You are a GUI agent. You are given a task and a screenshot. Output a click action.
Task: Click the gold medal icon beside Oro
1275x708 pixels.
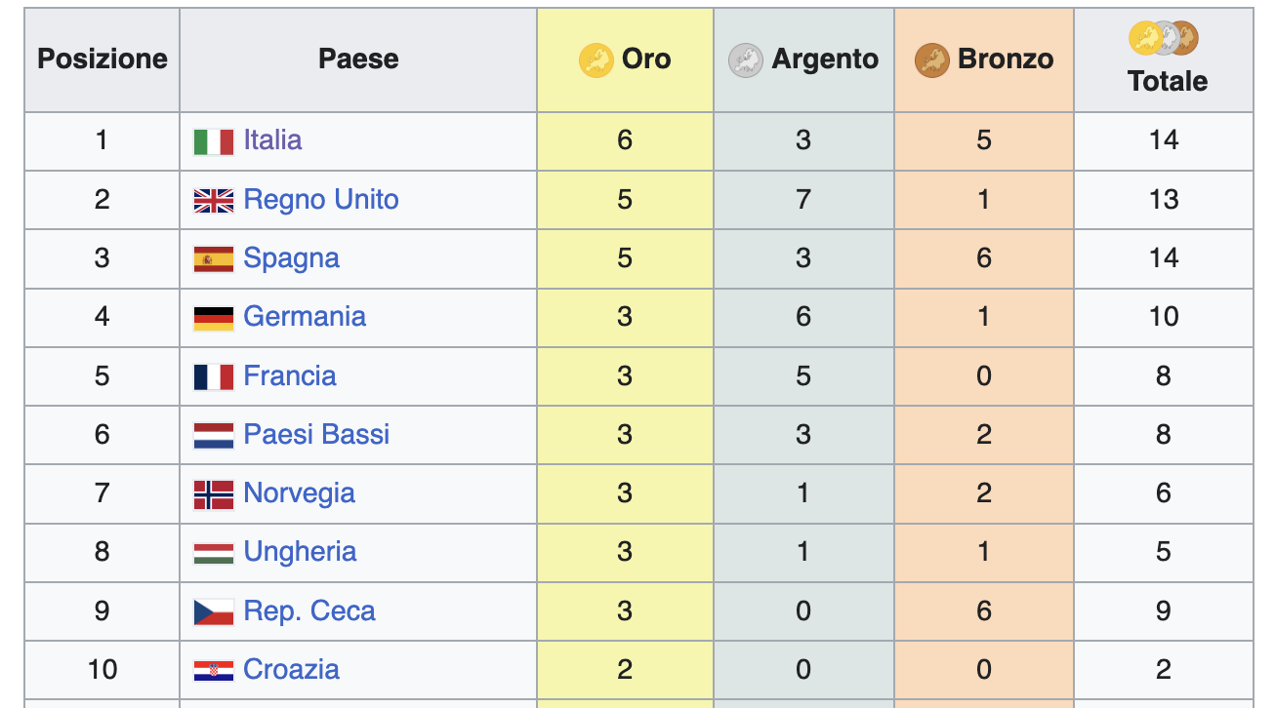tap(596, 59)
